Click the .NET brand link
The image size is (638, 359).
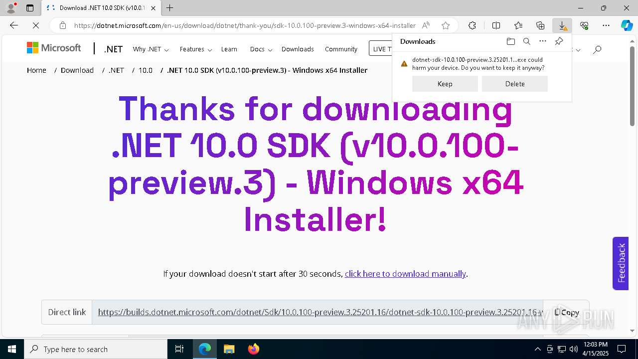point(113,49)
